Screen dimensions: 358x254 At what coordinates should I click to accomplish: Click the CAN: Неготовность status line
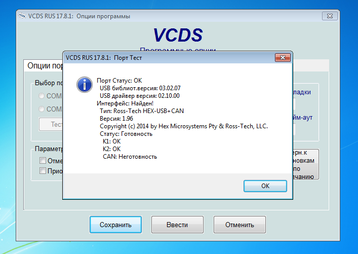130,157
